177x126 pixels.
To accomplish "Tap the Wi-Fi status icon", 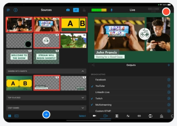I will point(161,5).
